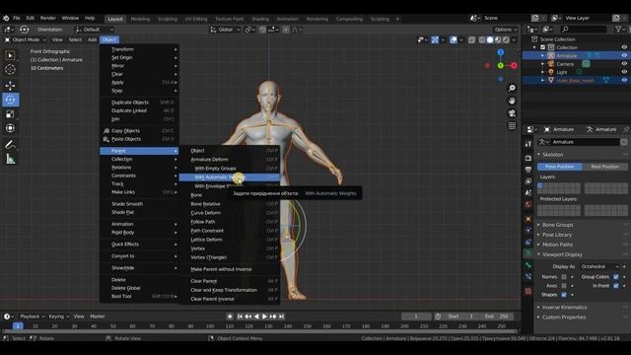Select solid viewport shading mode
The image size is (631, 355).
(x=490, y=39)
